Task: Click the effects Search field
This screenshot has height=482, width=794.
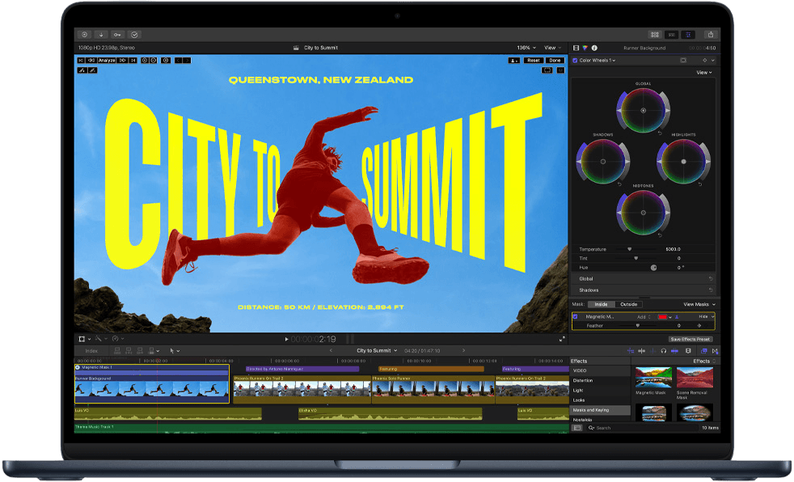Action: (642, 428)
